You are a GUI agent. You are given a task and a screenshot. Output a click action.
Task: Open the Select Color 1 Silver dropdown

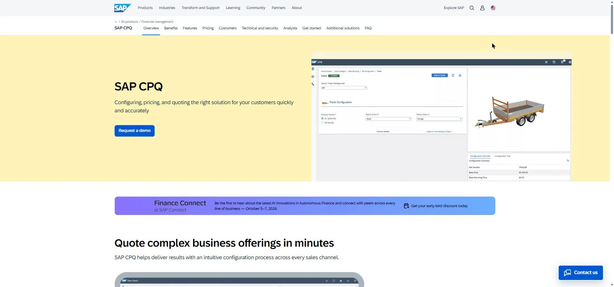pyautogui.click(x=388, y=119)
